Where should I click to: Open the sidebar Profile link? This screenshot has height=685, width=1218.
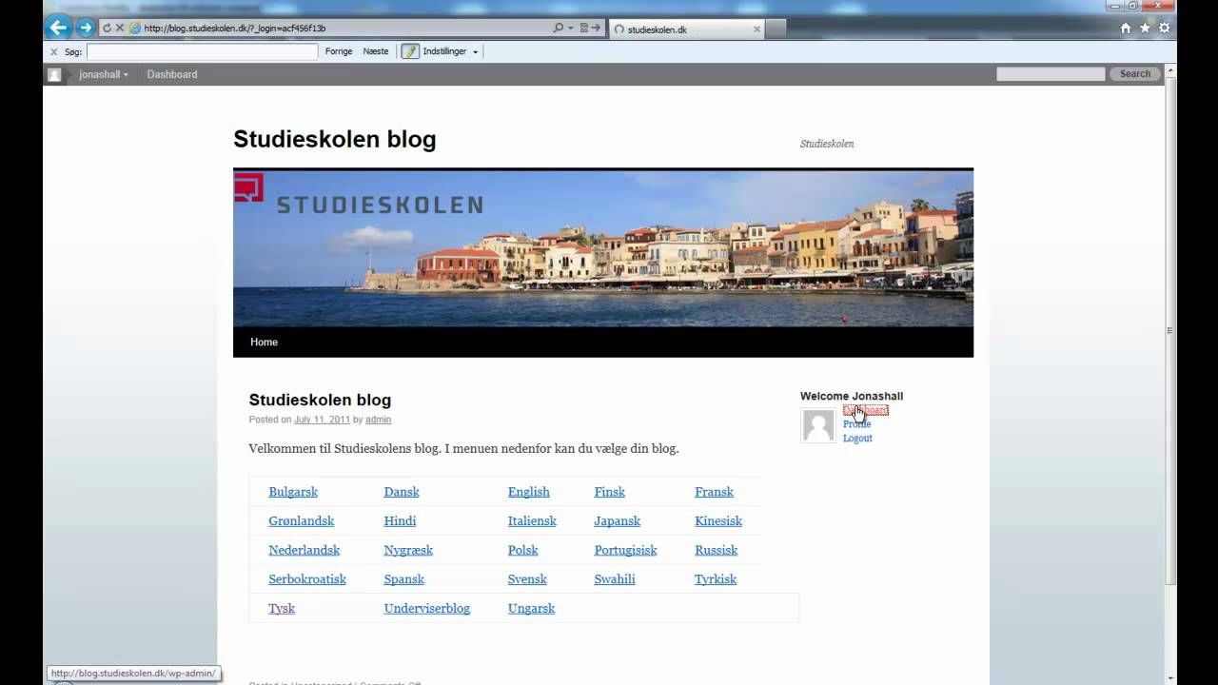click(x=856, y=424)
